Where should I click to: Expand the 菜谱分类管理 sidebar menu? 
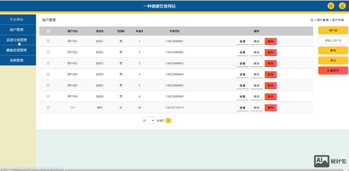pyautogui.click(x=18, y=40)
